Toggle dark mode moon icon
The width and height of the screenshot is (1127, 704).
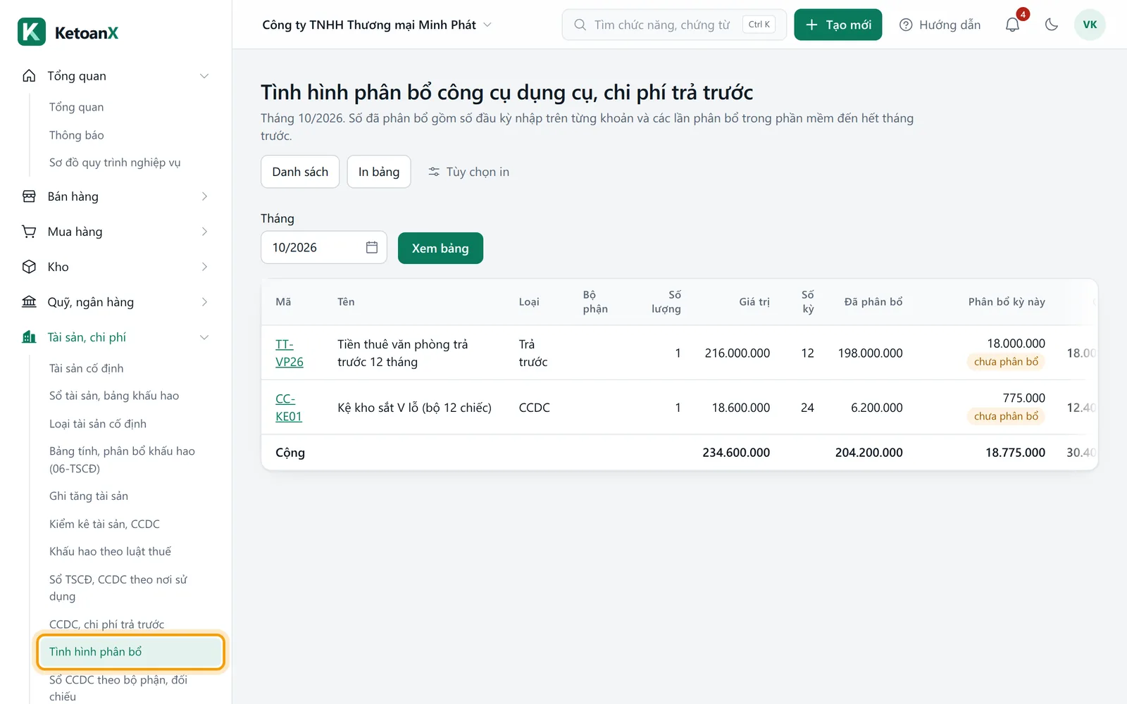[x=1052, y=25]
